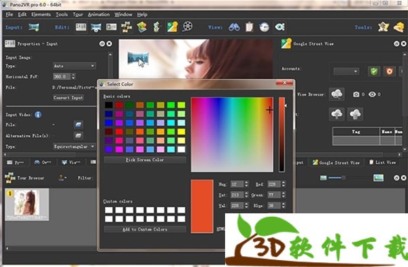This screenshot has width=408, height=267.
Task: Click the Tour Browser thumbnail size slider
Action: click(x=336, y=178)
